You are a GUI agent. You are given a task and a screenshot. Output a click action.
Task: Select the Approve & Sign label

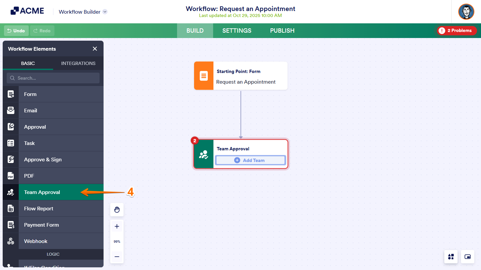(43, 160)
